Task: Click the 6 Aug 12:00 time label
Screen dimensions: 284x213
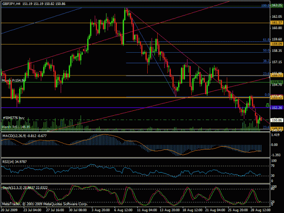Action: tap(123, 210)
